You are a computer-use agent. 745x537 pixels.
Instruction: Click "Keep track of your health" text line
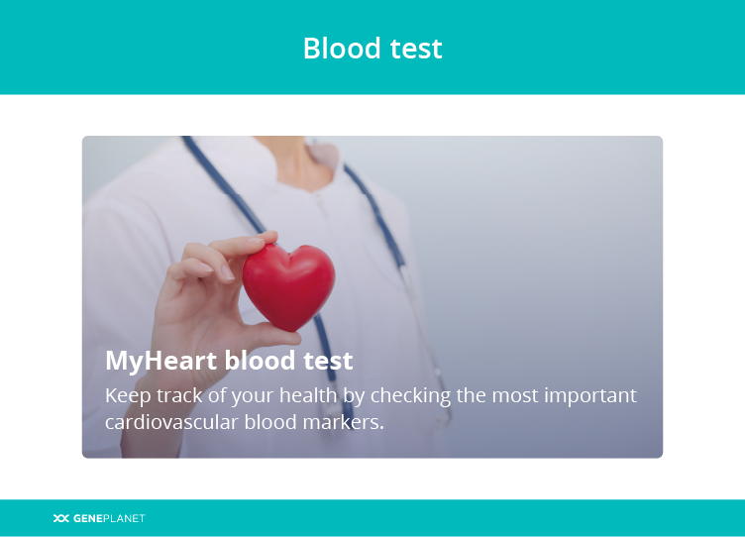click(x=371, y=396)
